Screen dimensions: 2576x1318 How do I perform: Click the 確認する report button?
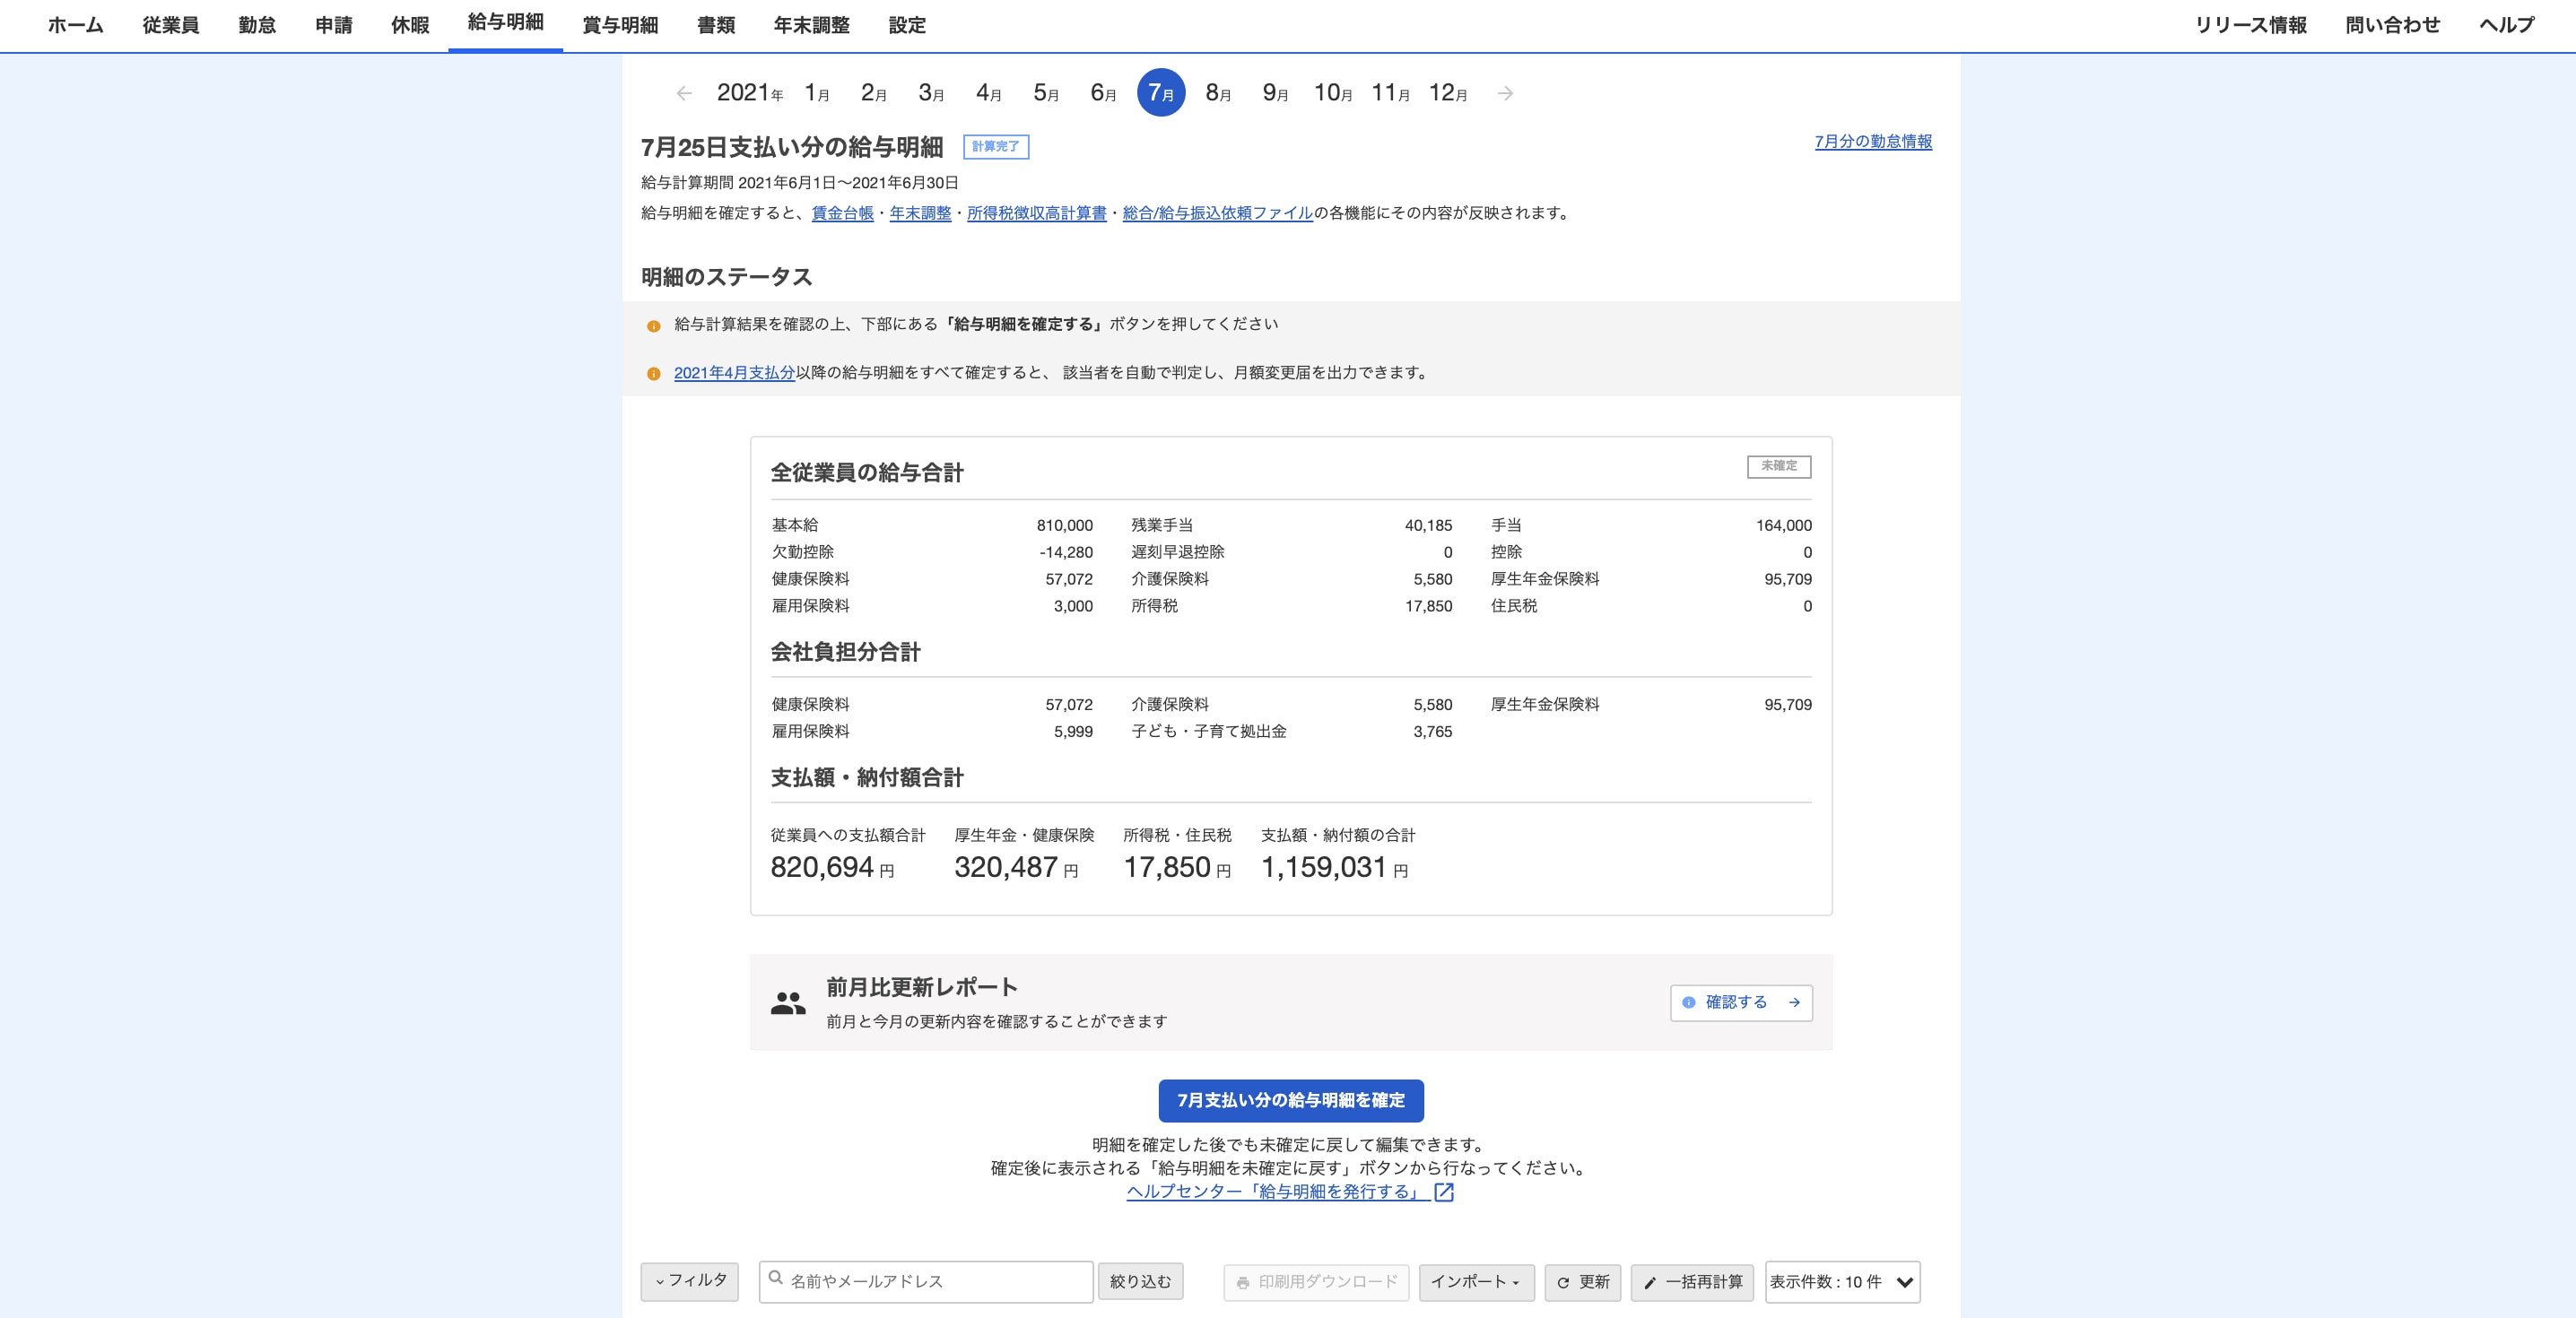pos(1740,1002)
